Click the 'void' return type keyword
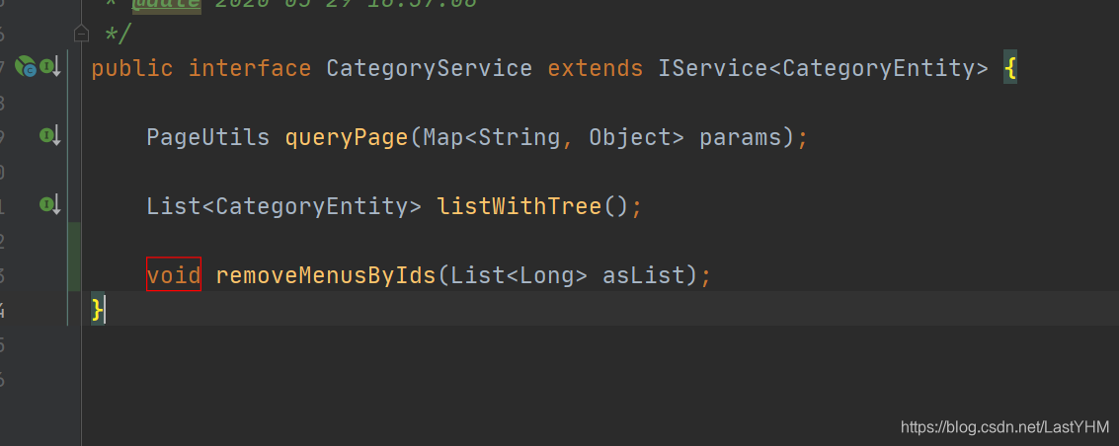The width and height of the screenshot is (1119, 446). point(174,274)
